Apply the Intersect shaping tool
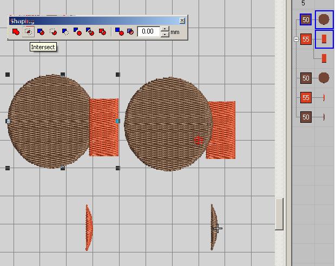336x266 pixels. pos(29,32)
